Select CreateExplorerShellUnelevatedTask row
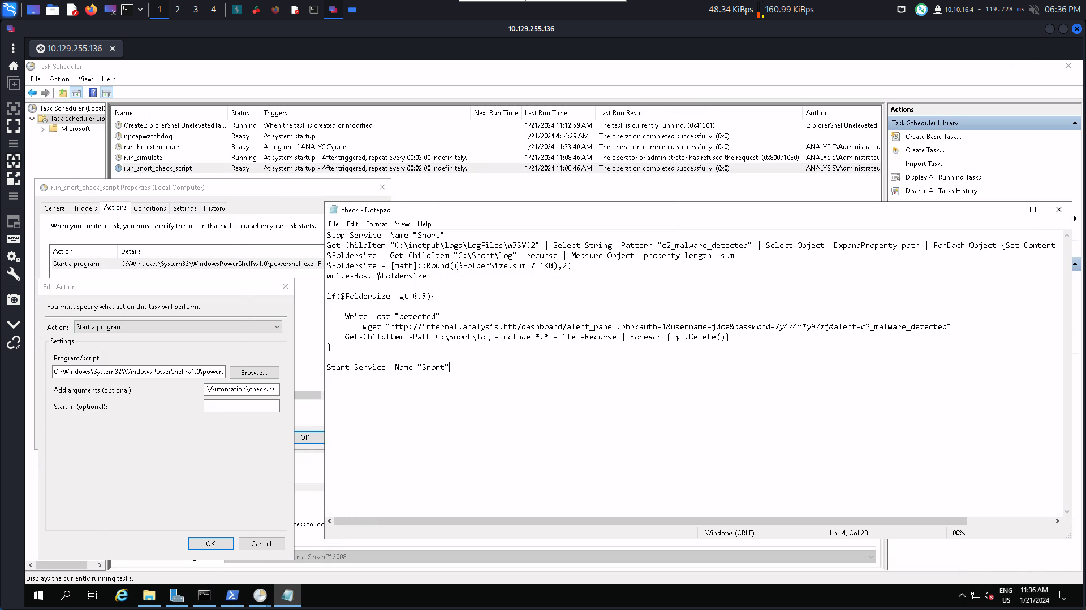 (496, 126)
